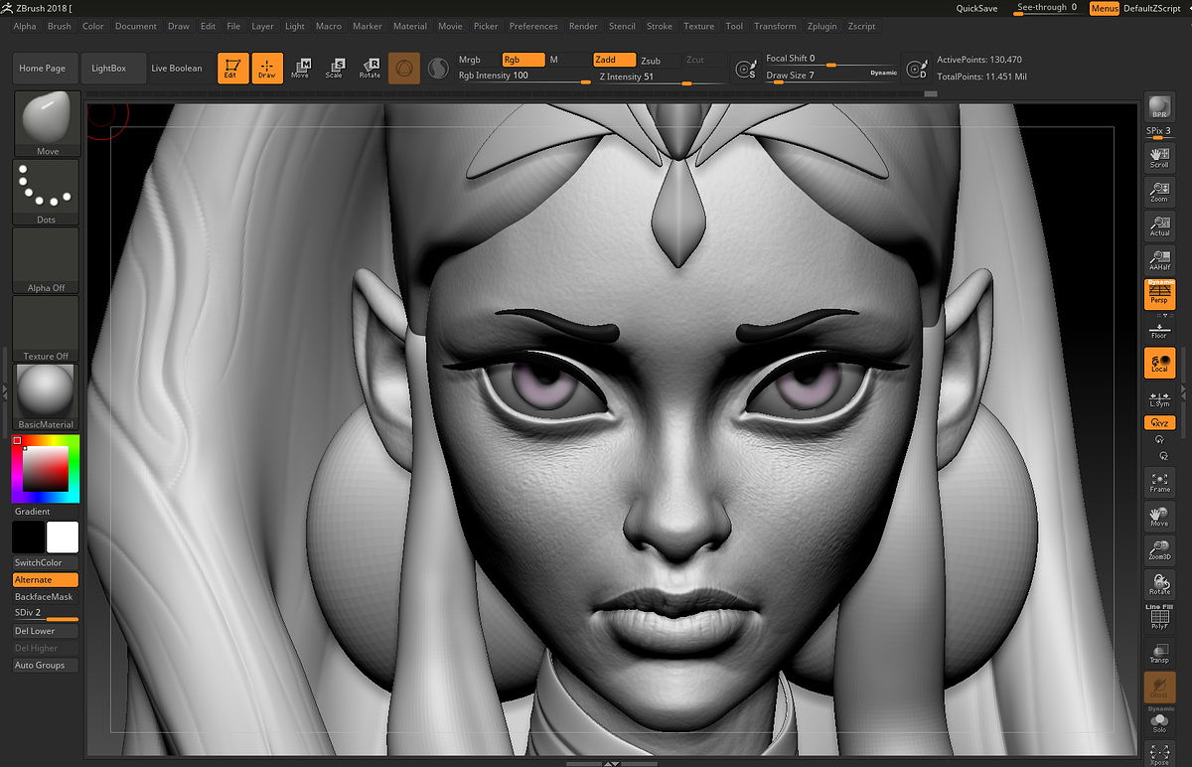1192x767 pixels.
Task: Toggle Transp transparency
Action: coord(1159,652)
